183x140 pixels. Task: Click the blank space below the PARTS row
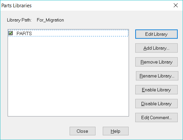pos(68,76)
